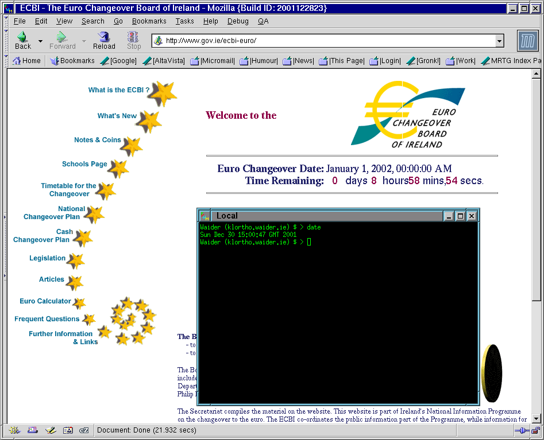Open the Euro Calculator link
Screen dimensions: 544x440
(x=45, y=301)
